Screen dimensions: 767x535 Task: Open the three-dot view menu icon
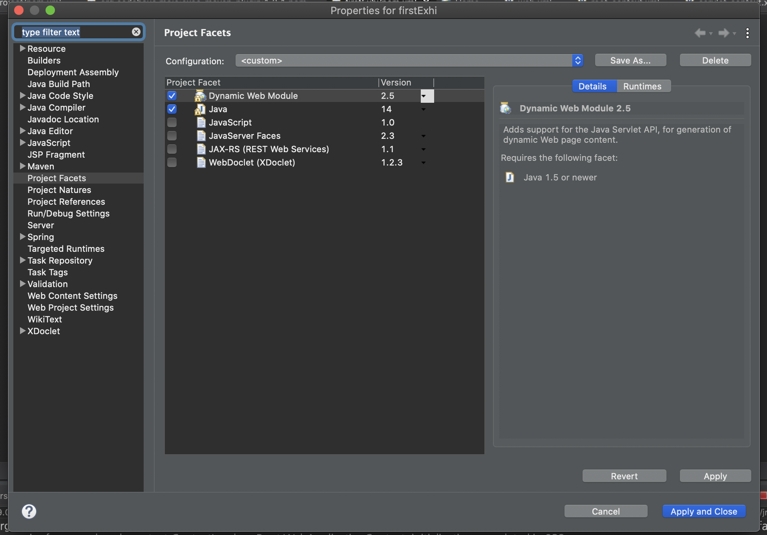click(747, 33)
